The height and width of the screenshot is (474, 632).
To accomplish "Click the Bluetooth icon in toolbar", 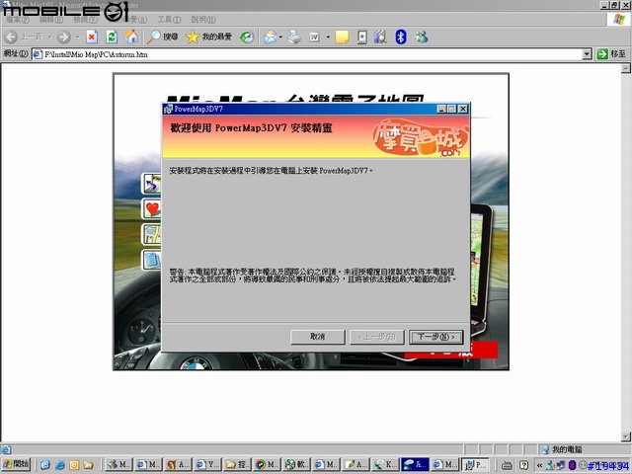I will click(401, 38).
